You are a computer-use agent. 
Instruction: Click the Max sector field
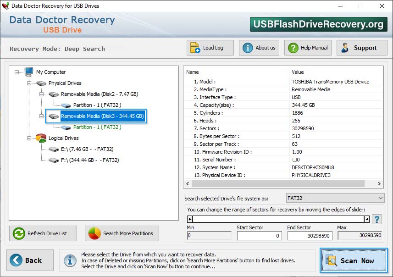(x=360, y=235)
